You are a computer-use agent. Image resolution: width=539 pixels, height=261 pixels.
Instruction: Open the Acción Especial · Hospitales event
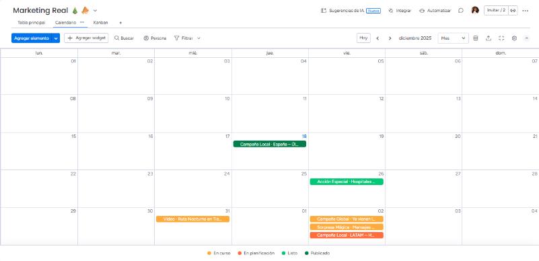point(347,182)
